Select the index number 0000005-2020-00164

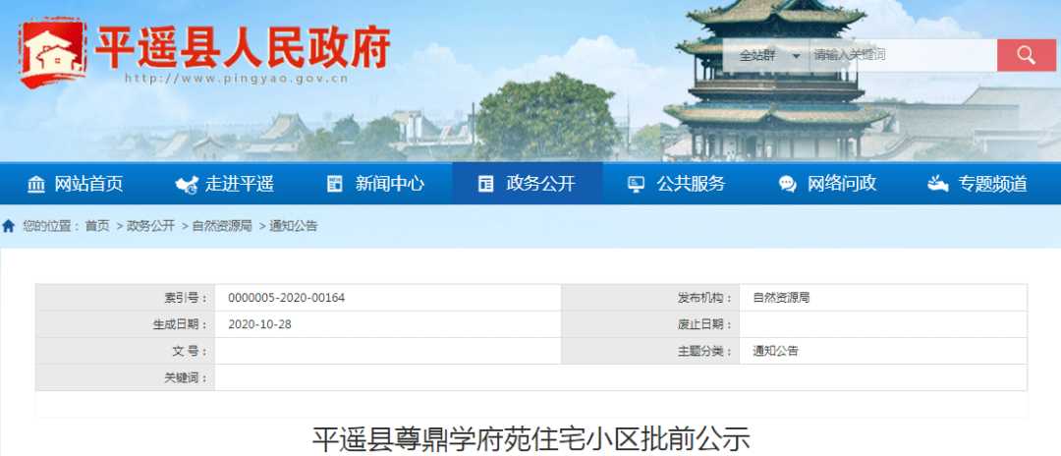tap(287, 298)
